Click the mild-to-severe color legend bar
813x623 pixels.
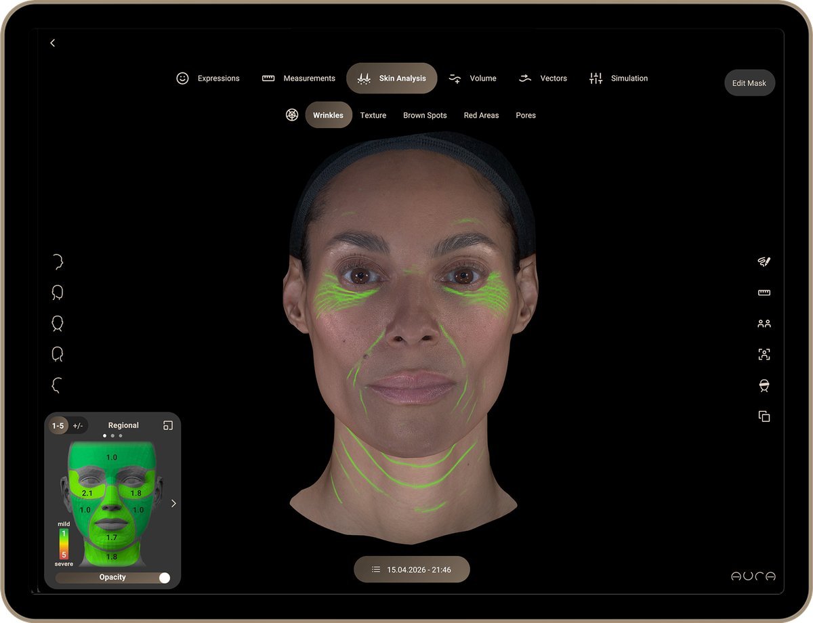(x=64, y=544)
